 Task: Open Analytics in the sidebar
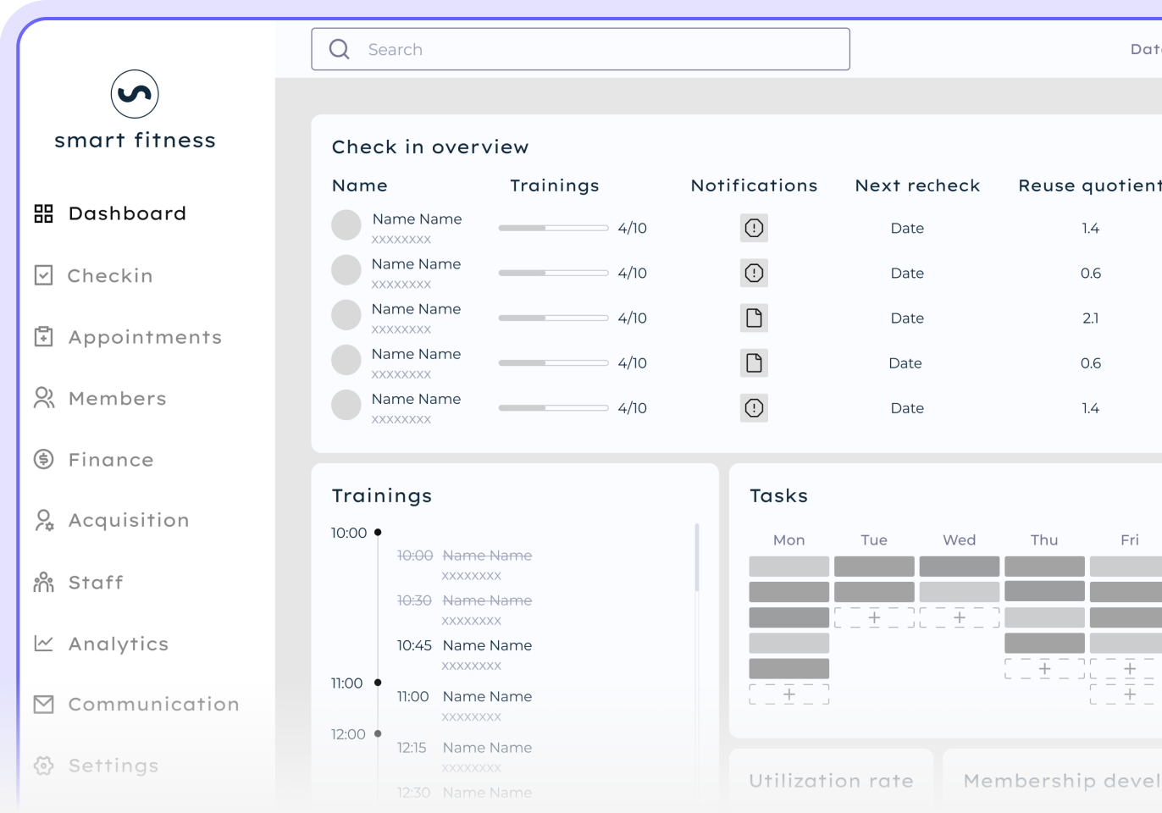(x=119, y=644)
